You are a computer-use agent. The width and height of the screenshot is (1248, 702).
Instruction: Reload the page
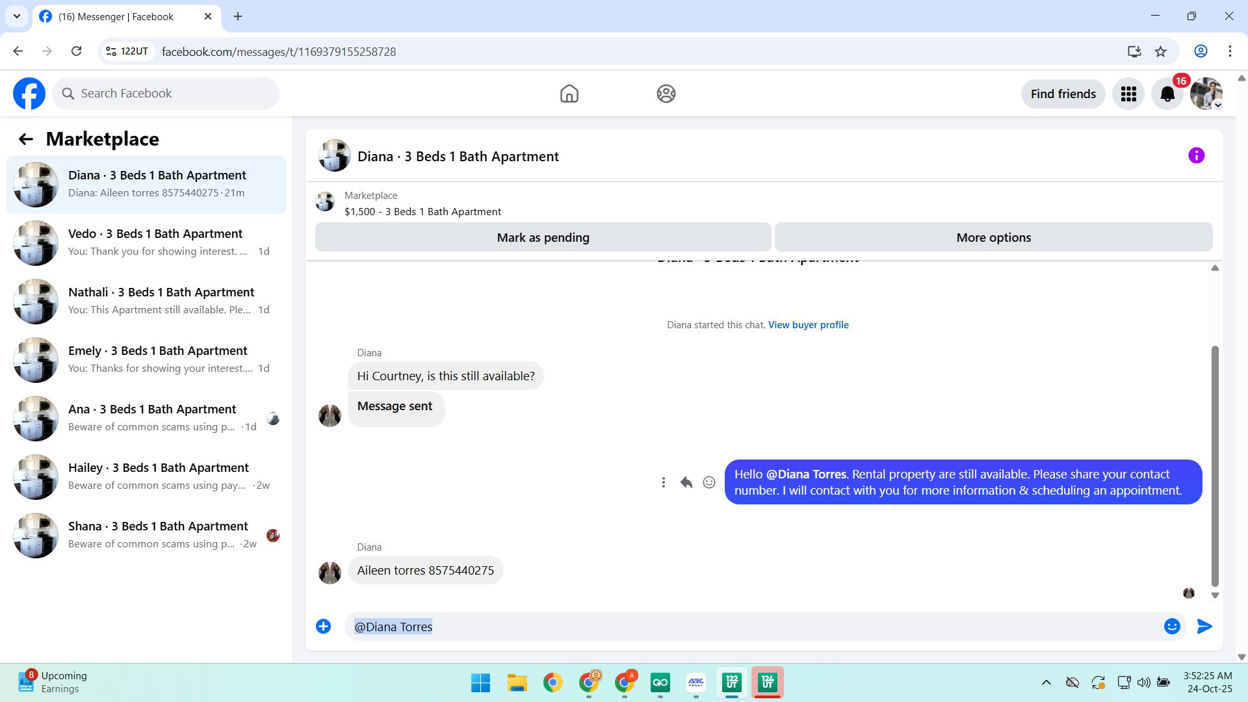coord(76,51)
